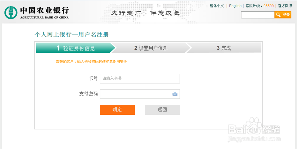Click the orange security notice text
The image size is (297, 149).
91,62
